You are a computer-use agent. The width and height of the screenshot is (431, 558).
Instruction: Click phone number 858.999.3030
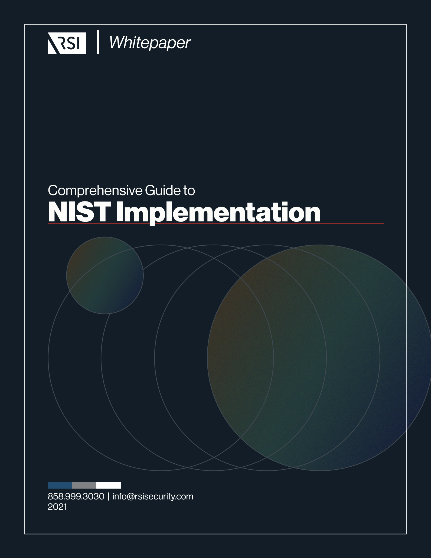(x=76, y=496)
